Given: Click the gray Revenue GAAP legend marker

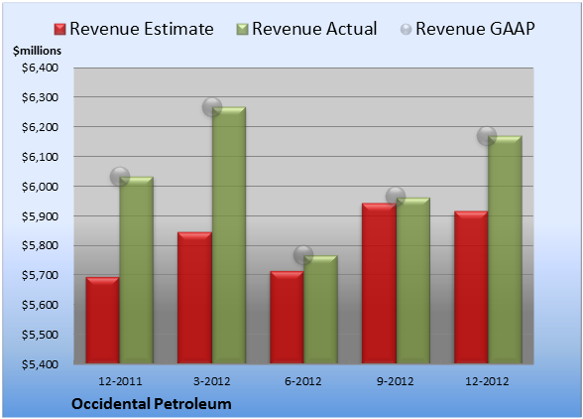Looking at the screenshot, I should tap(406, 30).
